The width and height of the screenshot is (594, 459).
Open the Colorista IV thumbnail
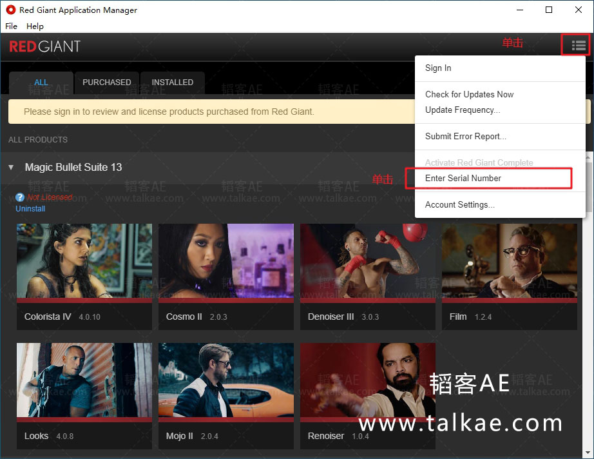click(x=84, y=261)
